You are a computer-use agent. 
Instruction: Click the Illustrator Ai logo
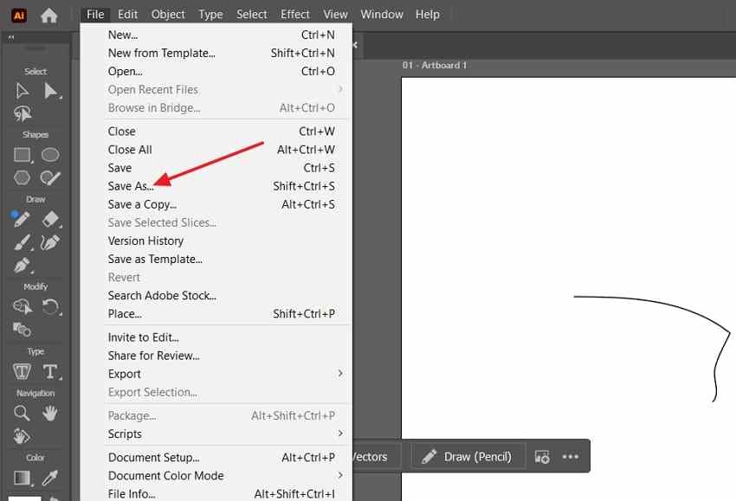coord(19,16)
